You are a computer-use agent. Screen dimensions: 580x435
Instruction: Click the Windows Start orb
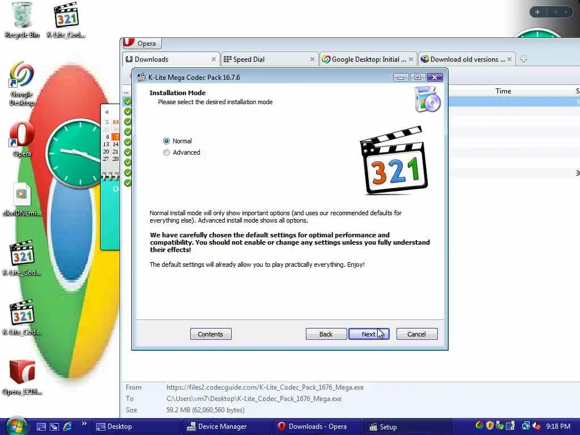[15, 426]
